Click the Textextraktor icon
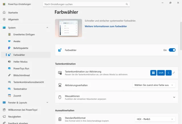Viewport: 182px width, 124px height. (x=9, y=89)
